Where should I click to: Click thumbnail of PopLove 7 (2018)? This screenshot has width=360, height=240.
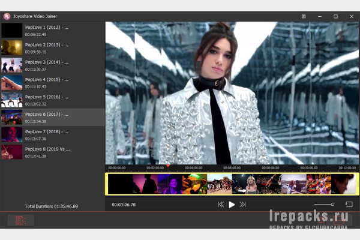tap(12, 135)
